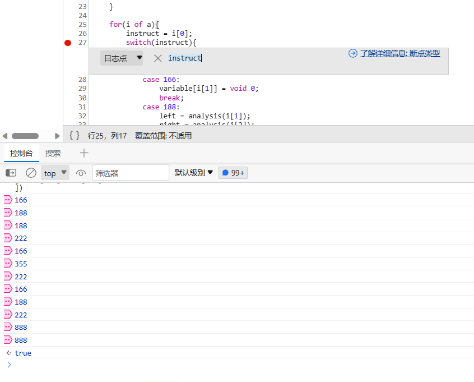This screenshot has height=382, width=474.
Task: Expand the 默认级别 log level dropdown
Action: [x=194, y=173]
